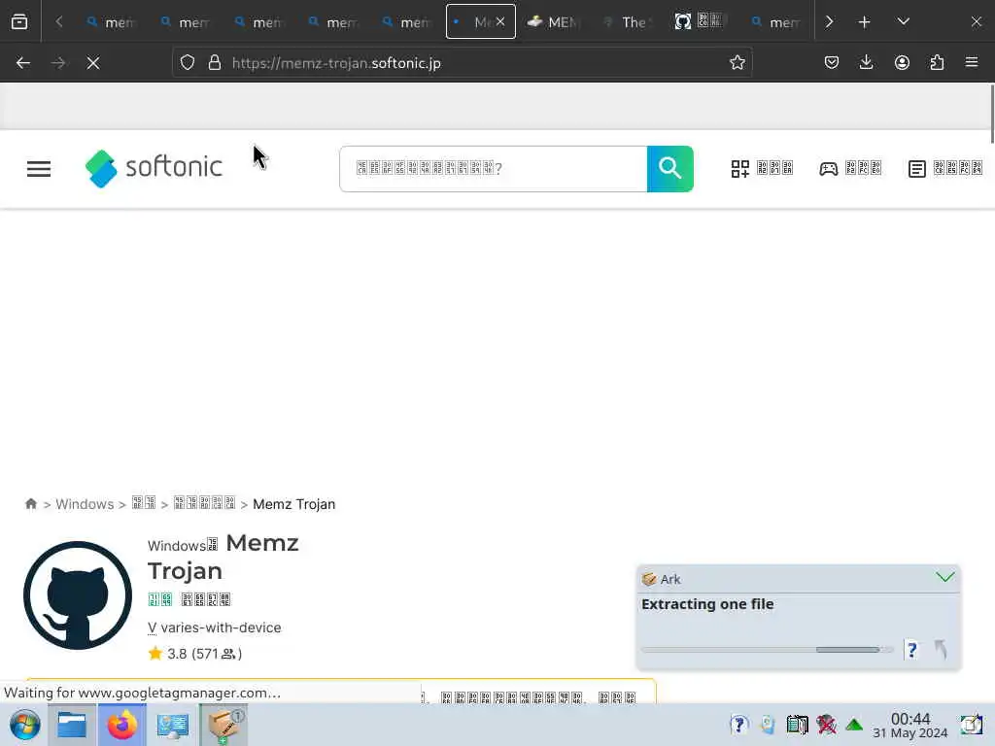Open the Softonic hamburger menu
The width and height of the screenshot is (995, 746).
coord(39,169)
